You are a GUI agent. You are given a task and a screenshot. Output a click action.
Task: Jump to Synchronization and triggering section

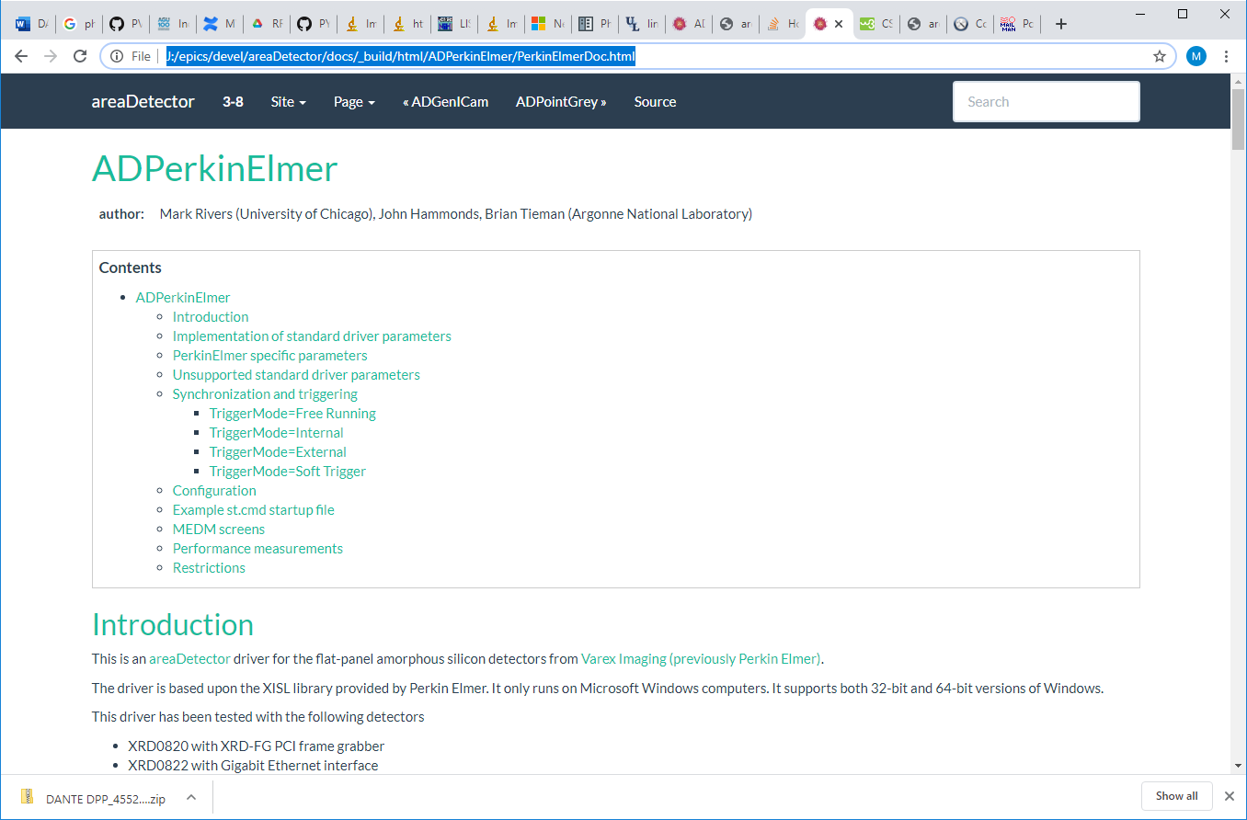click(x=265, y=394)
